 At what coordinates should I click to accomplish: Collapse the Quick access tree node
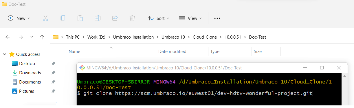click(4, 54)
